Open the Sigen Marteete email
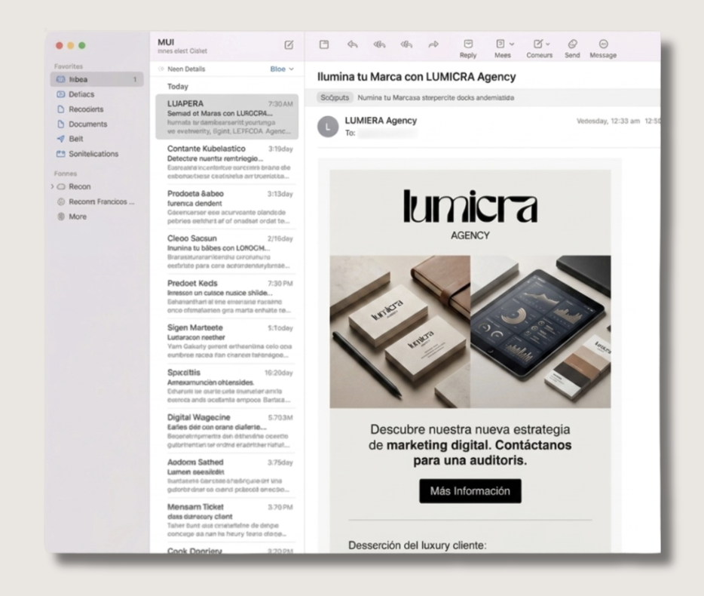Image resolution: width=704 pixels, height=596 pixels. click(x=227, y=341)
